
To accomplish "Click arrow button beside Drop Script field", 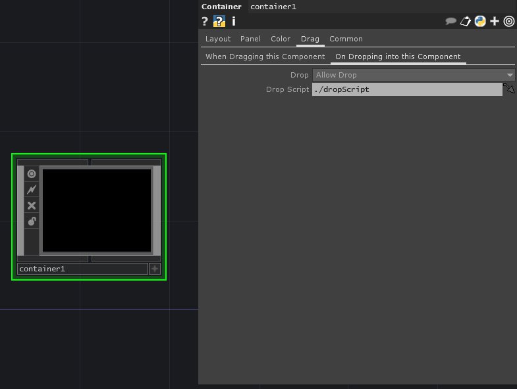I will click(508, 89).
